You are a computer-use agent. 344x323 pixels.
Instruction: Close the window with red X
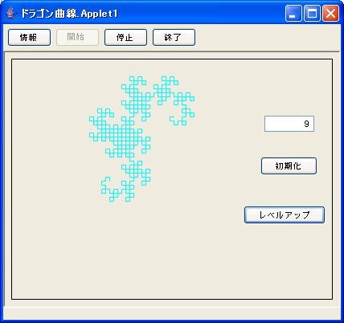click(x=330, y=14)
